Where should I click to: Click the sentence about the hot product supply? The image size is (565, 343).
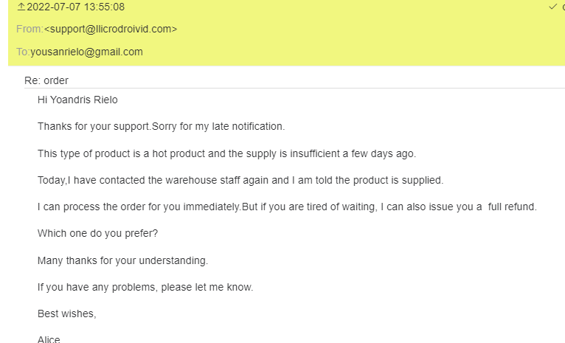226,153
